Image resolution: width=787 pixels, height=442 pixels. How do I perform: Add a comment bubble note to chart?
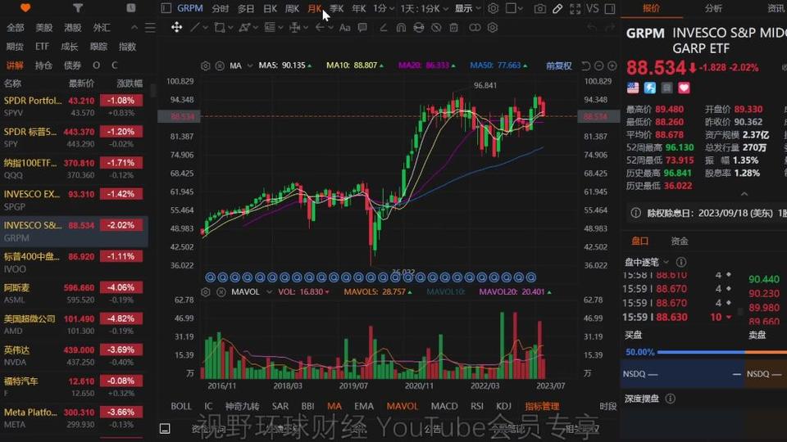pyautogui.click(x=362, y=27)
